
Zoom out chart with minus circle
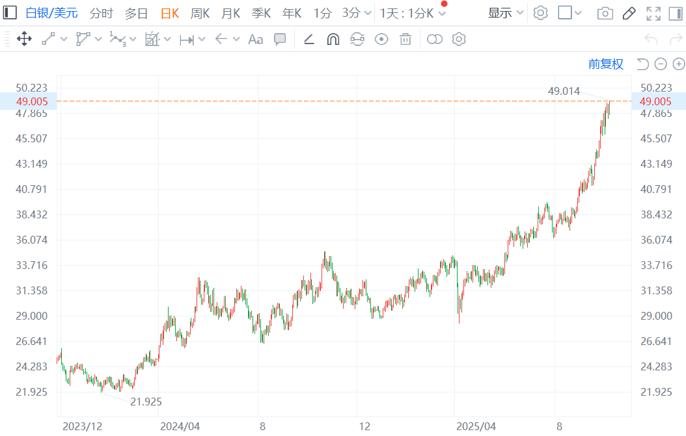pos(661,64)
